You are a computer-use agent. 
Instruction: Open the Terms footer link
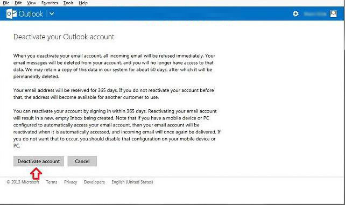[52, 182]
